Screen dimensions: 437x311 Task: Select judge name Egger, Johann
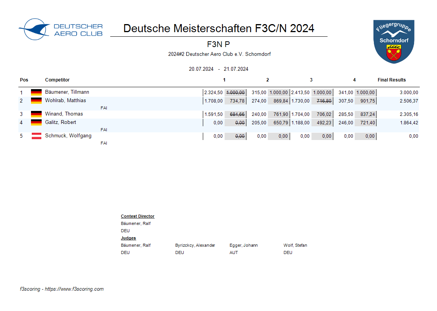[x=243, y=246]
